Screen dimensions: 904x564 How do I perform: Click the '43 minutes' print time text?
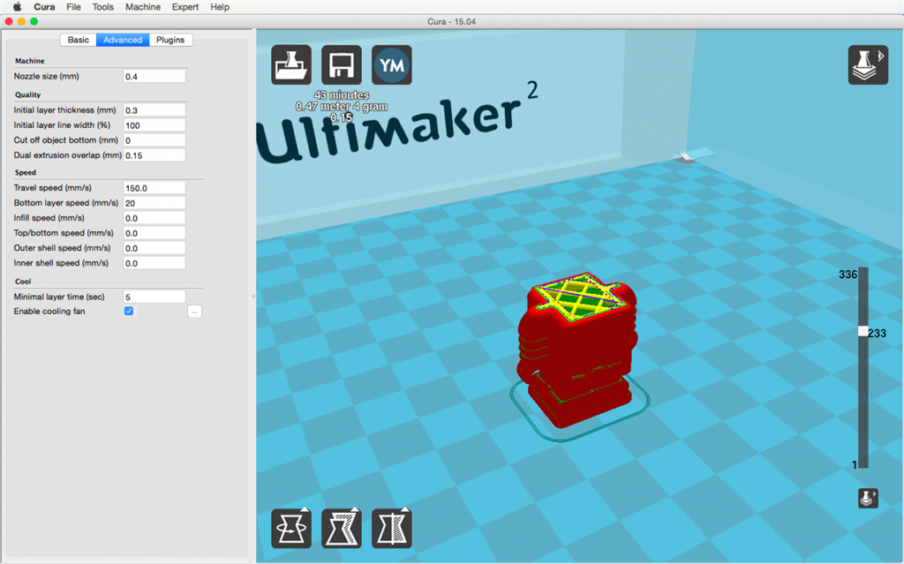click(342, 95)
